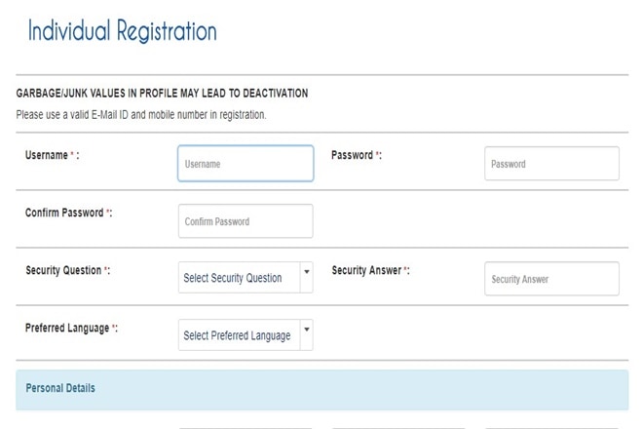This screenshot has width=643, height=429.
Task: Open the Select Security Question dropdown
Action: click(x=238, y=278)
